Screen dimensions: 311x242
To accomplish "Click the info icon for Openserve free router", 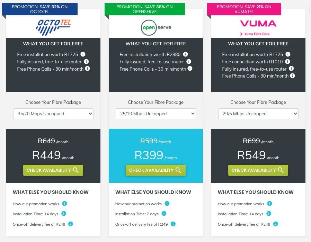I will (x=189, y=62).
